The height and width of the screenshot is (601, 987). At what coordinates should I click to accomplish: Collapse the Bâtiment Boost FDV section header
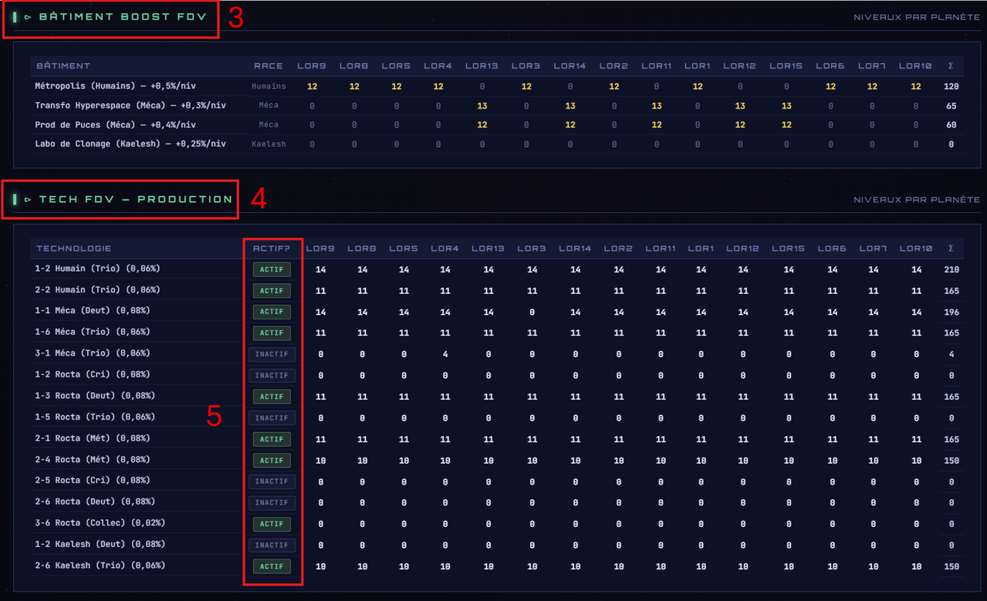point(116,16)
